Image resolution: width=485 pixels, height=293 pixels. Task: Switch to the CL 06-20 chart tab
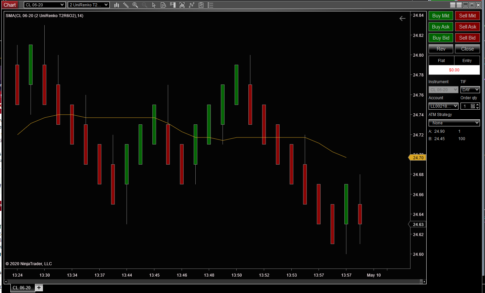pos(22,288)
